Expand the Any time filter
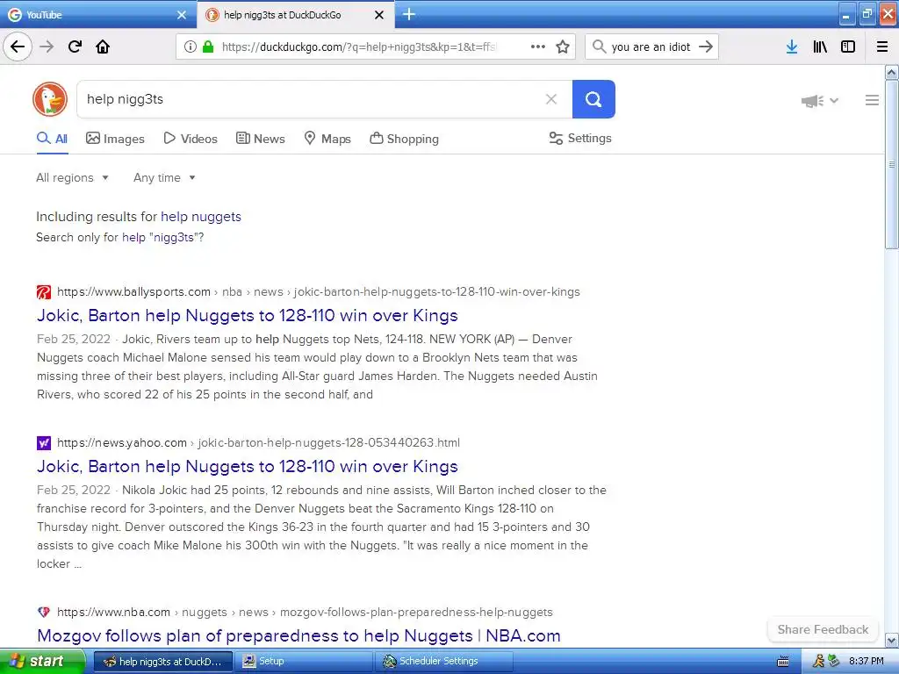 click(x=164, y=177)
